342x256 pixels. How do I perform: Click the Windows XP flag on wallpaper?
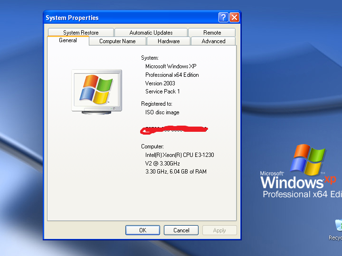pos(309,159)
